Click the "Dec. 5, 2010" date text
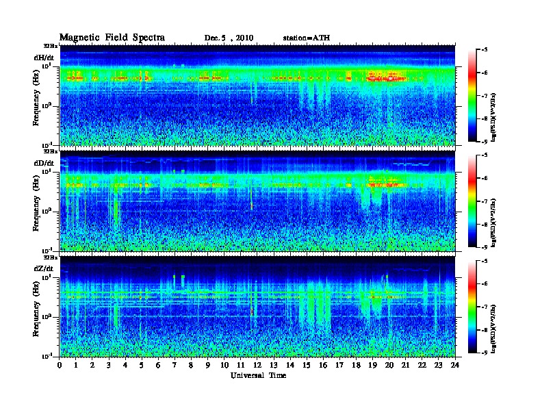This screenshot has width=542, height=419. pos(229,38)
